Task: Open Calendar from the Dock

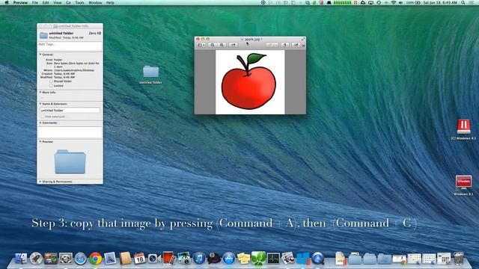Action: (140, 259)
